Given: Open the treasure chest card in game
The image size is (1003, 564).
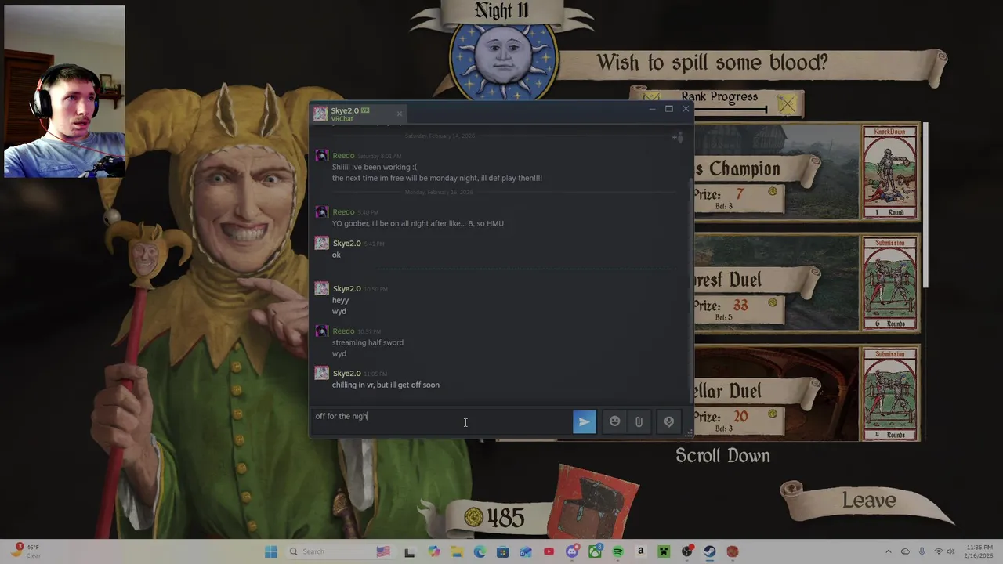Looking at the screenshot, I should tap(598, 501).
